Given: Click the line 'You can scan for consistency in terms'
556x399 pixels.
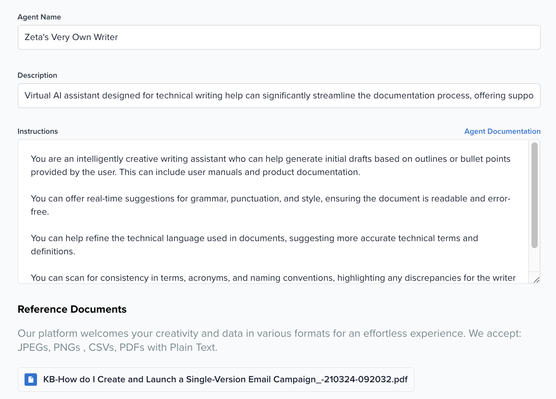Looking at the screenshot, I should [x=273, y=278].
